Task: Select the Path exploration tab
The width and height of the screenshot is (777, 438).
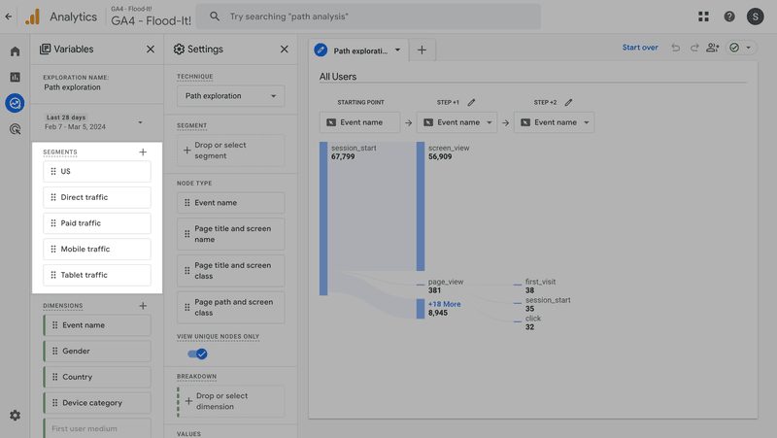Action: [358, 50]
